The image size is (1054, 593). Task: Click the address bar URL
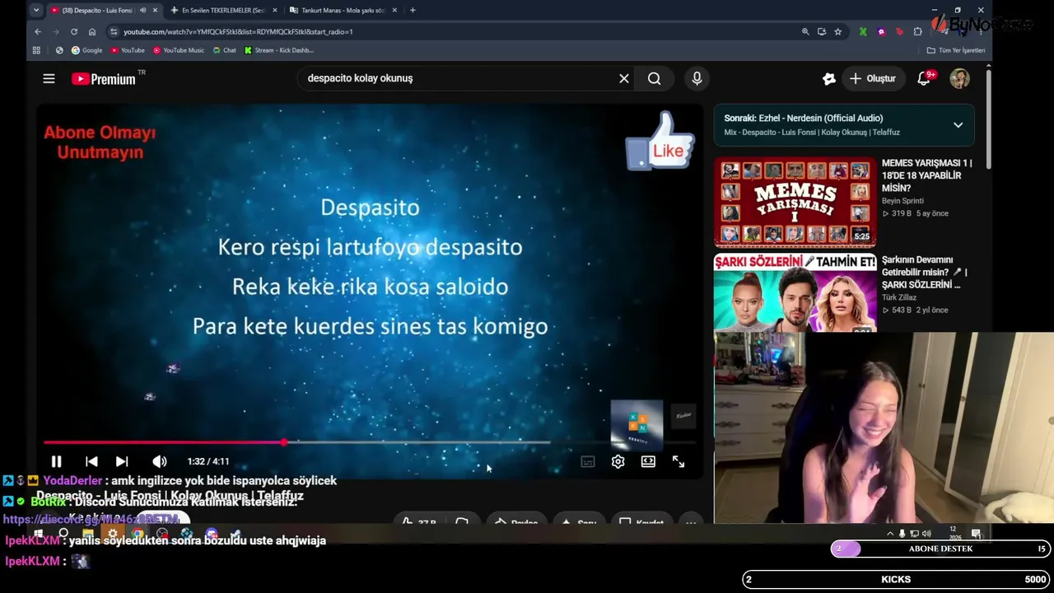pyautogui.click(x=238, y=31)
